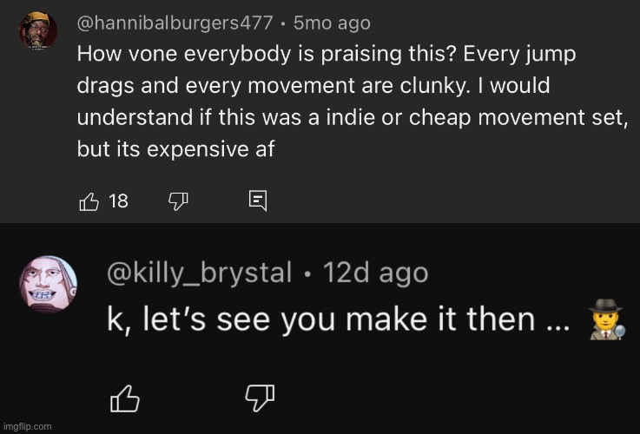
Task: Click the "drags and every movement" line
Action: [x=313, y=86]
